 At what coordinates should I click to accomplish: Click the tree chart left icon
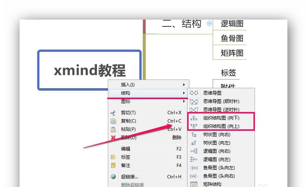pos(194,143)
